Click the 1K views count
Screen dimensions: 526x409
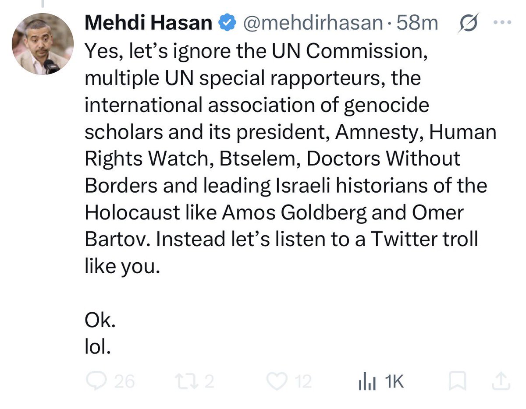click(x=393, y=382)
